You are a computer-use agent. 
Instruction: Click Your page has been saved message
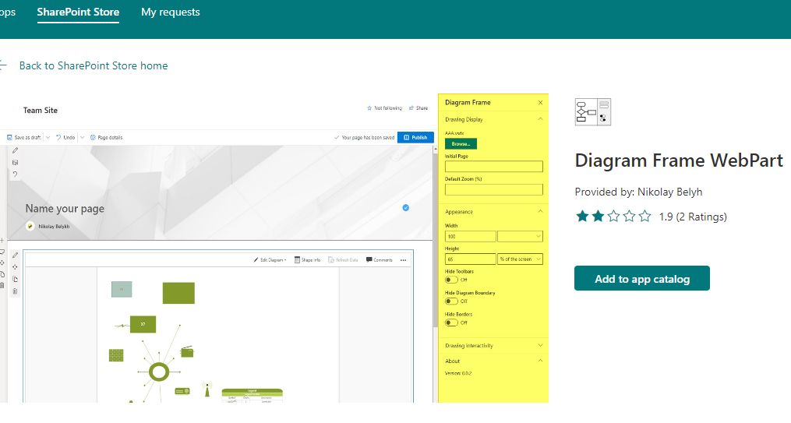pos(368,137)
